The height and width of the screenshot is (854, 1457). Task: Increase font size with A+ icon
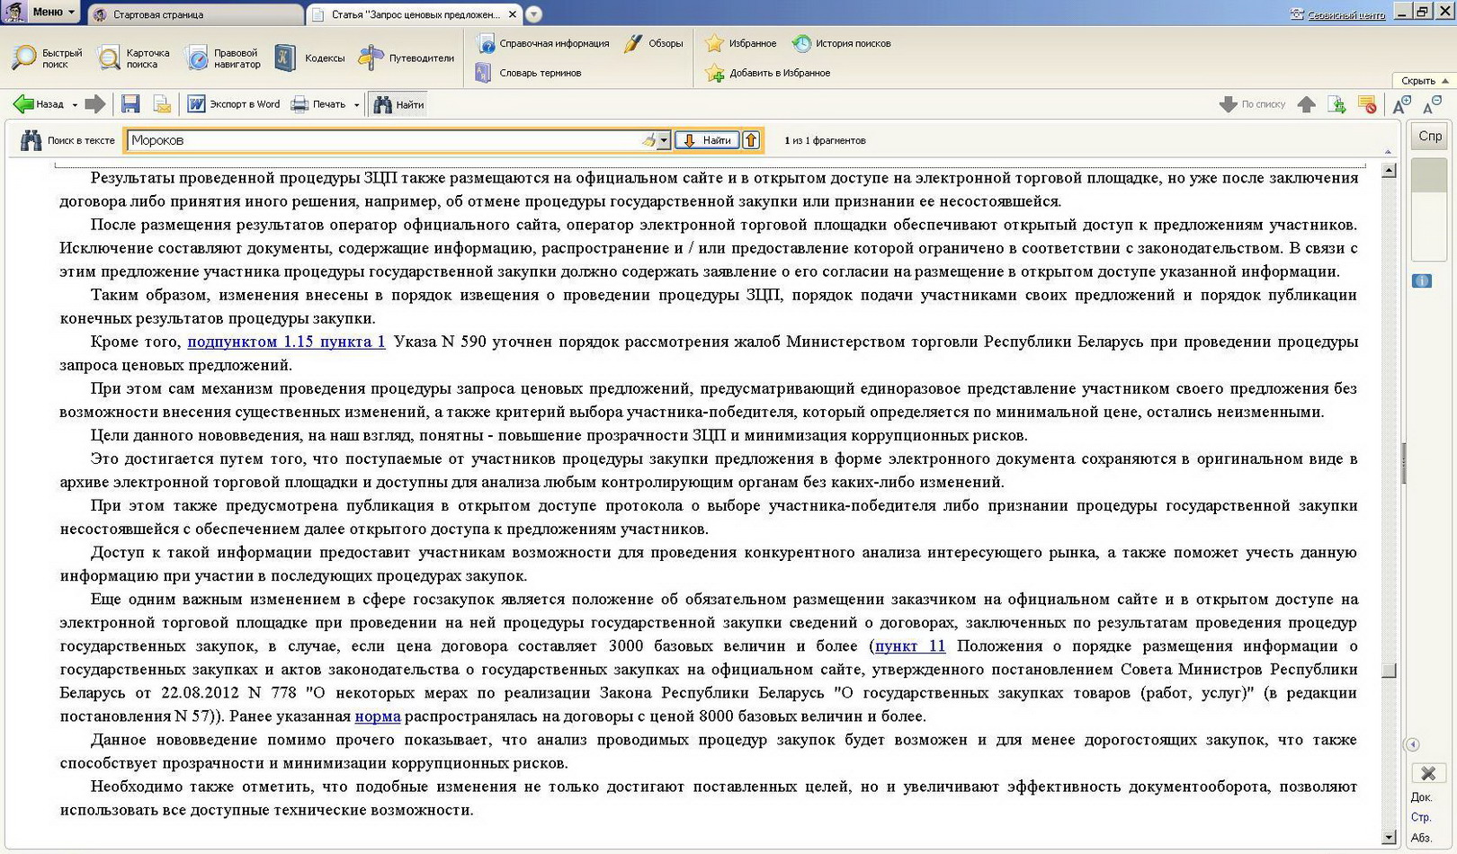(1401, 104)
